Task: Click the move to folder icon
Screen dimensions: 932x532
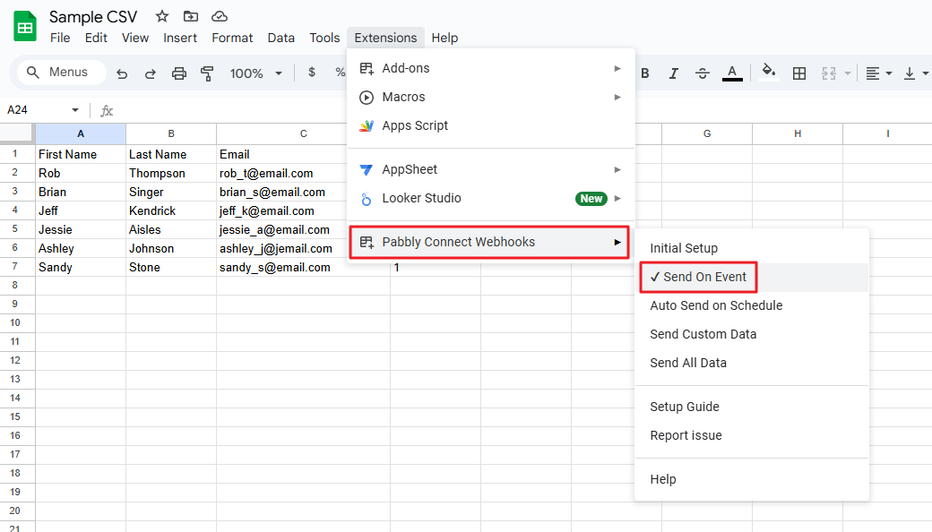Action: pyautogui.click(x=190, y=16)
